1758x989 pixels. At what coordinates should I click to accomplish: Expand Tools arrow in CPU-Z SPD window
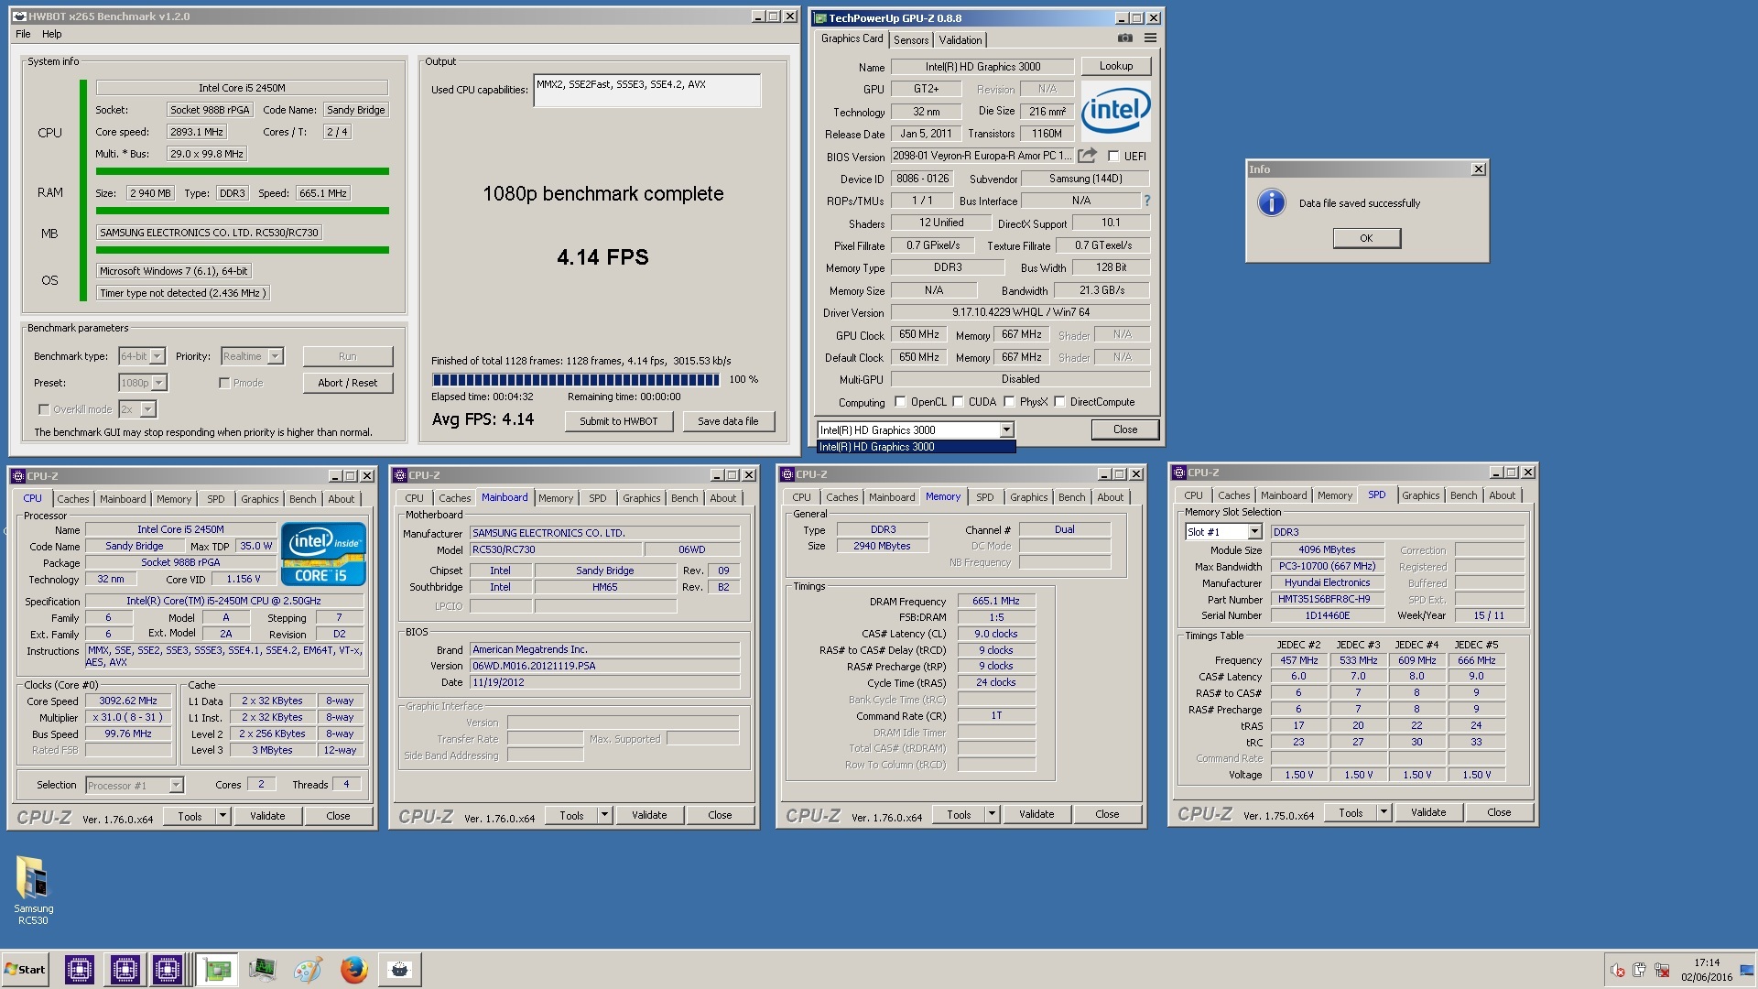[1384, 812]
